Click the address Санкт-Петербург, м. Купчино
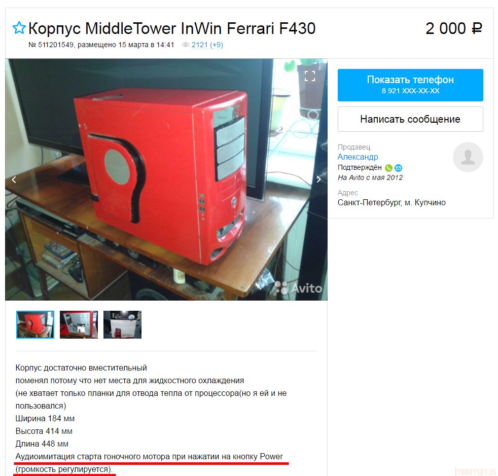The image size is (498, 476). pos(392,203)
